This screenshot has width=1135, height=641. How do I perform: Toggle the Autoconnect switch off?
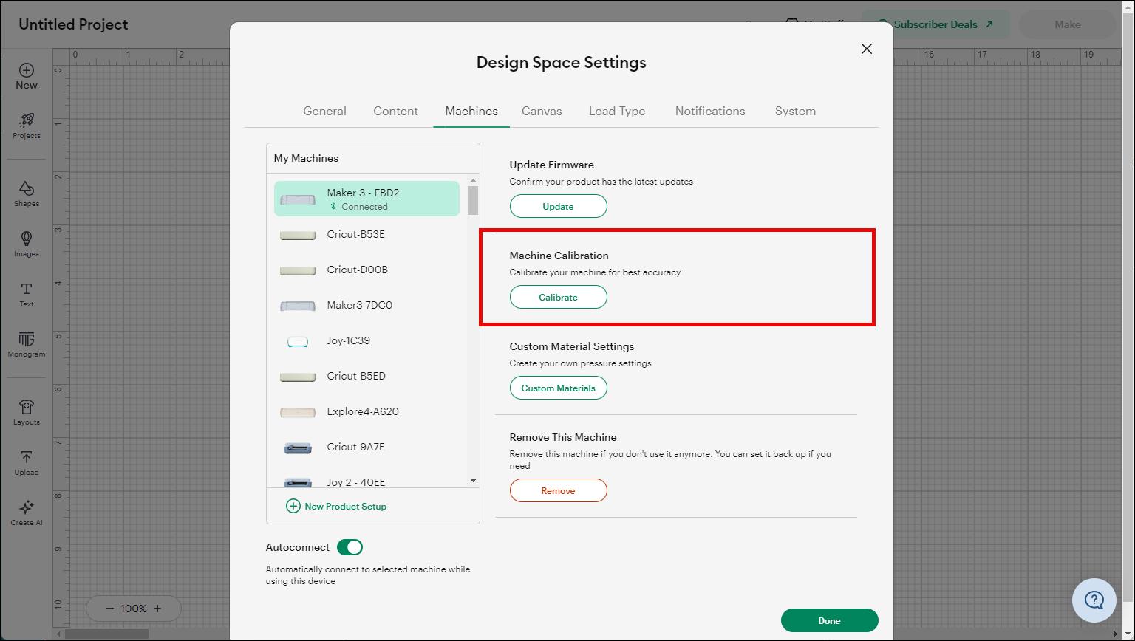(350, 547)
